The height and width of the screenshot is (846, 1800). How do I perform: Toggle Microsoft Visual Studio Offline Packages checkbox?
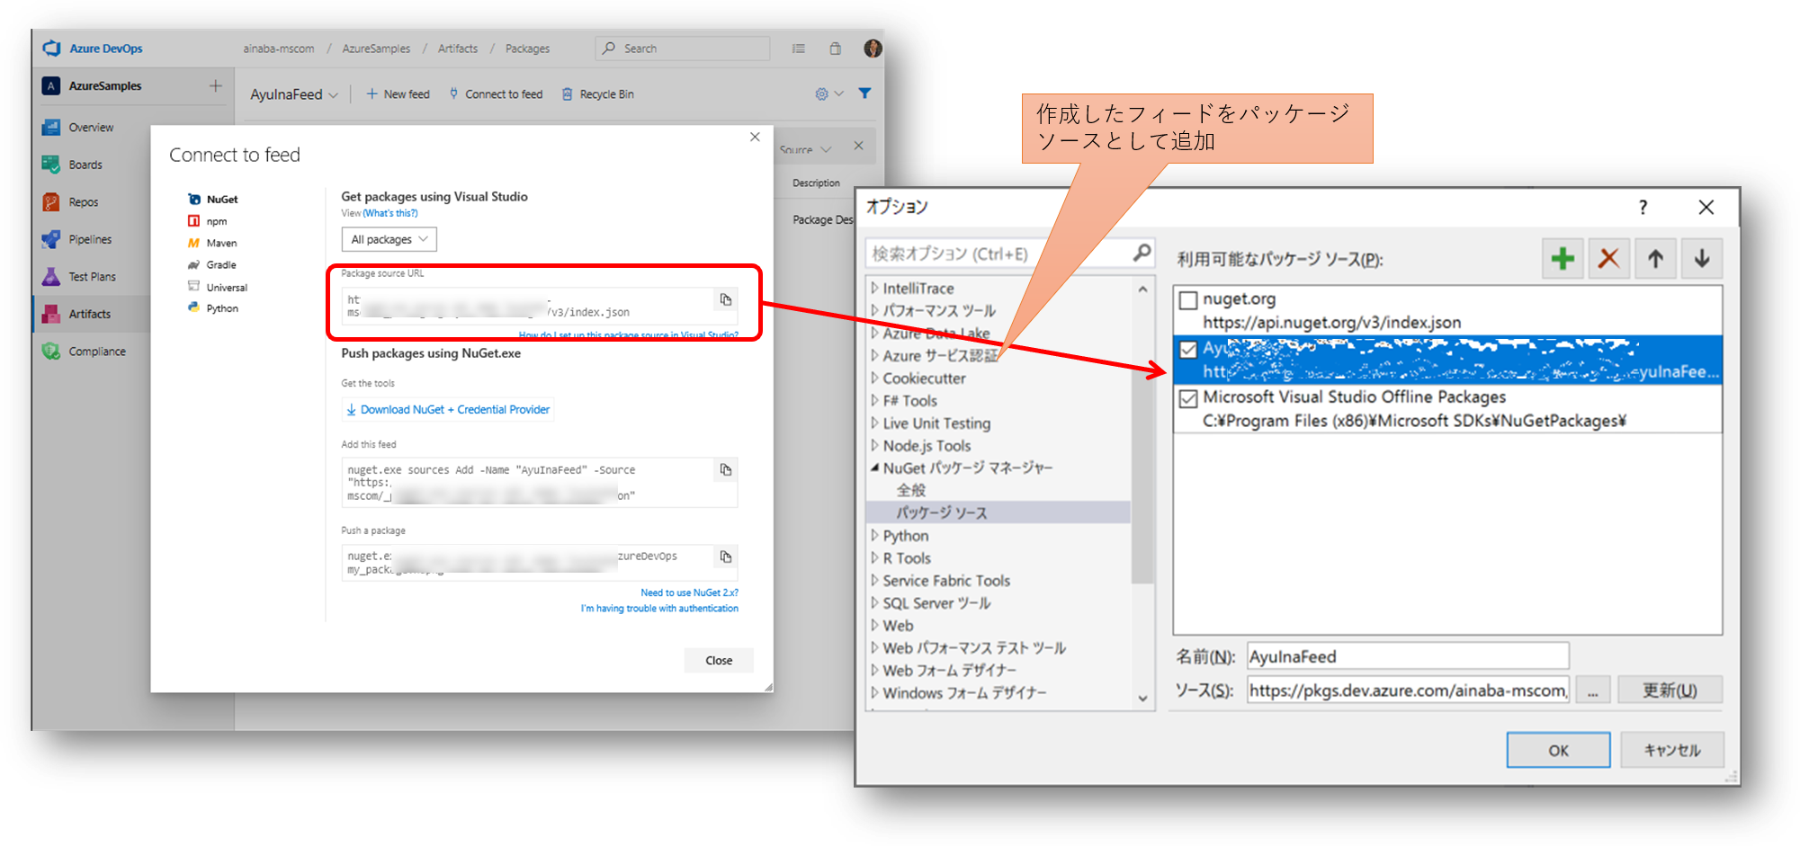coord(1188,398)
